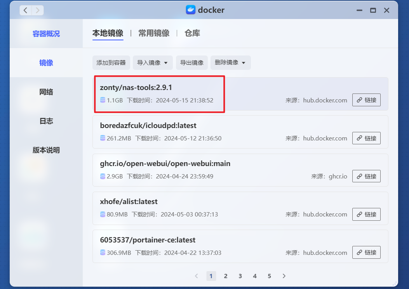The width and height of the screenshot is (409, 289).
Task: Go to next page of images
Action: click(284, 276)
